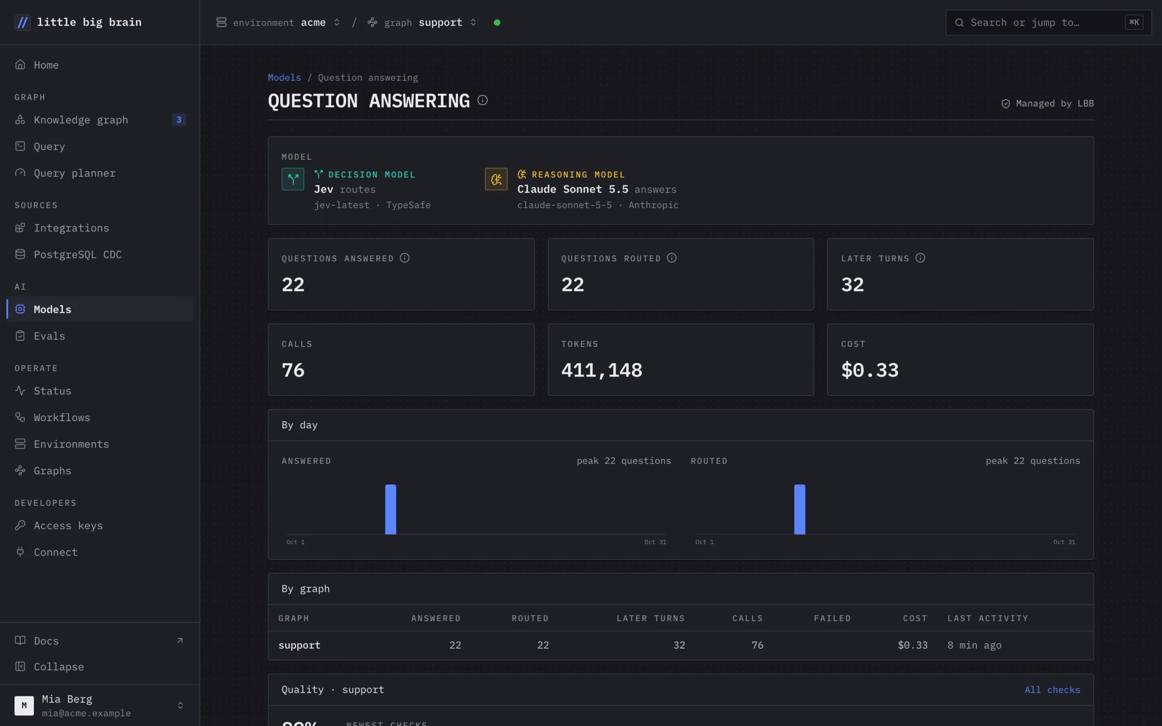The width and height of the screenshot is (1162, 726).
Task: Click the Decision Model teal routing icon tile
Action: coord(293,179)
